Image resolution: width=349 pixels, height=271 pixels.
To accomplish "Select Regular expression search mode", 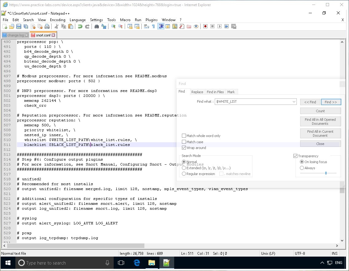I will pos(184,174).
